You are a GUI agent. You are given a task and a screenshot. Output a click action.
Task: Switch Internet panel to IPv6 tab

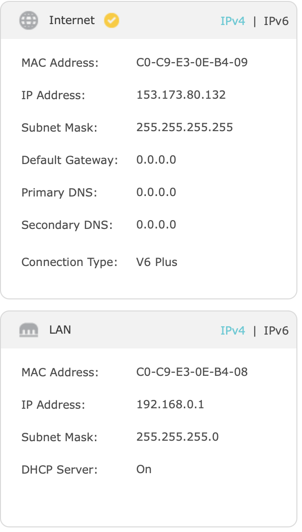(x=276, y=21)
